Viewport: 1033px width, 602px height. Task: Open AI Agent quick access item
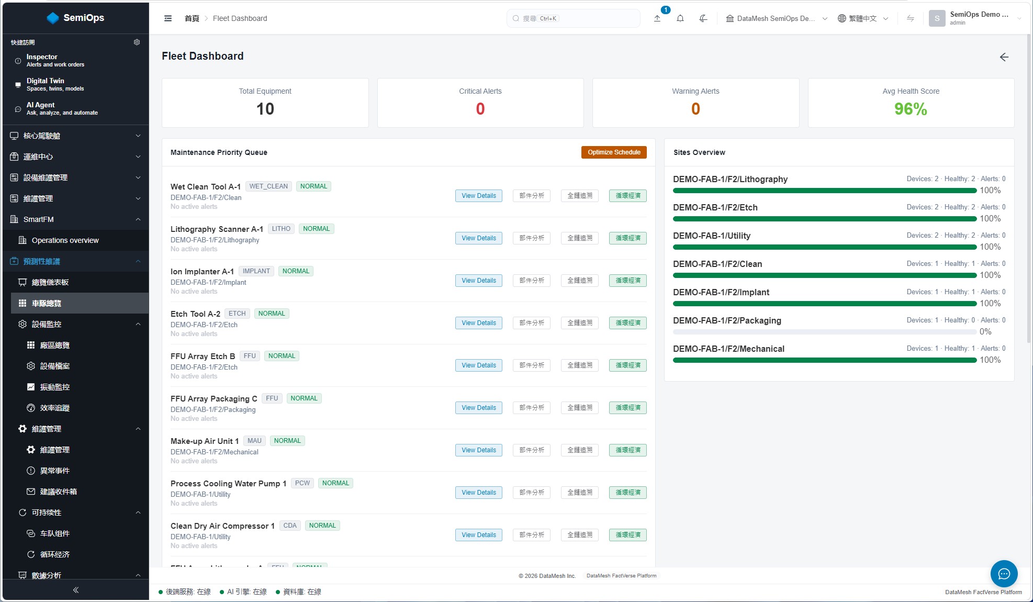pyautogui.click(x=76, y=108)
